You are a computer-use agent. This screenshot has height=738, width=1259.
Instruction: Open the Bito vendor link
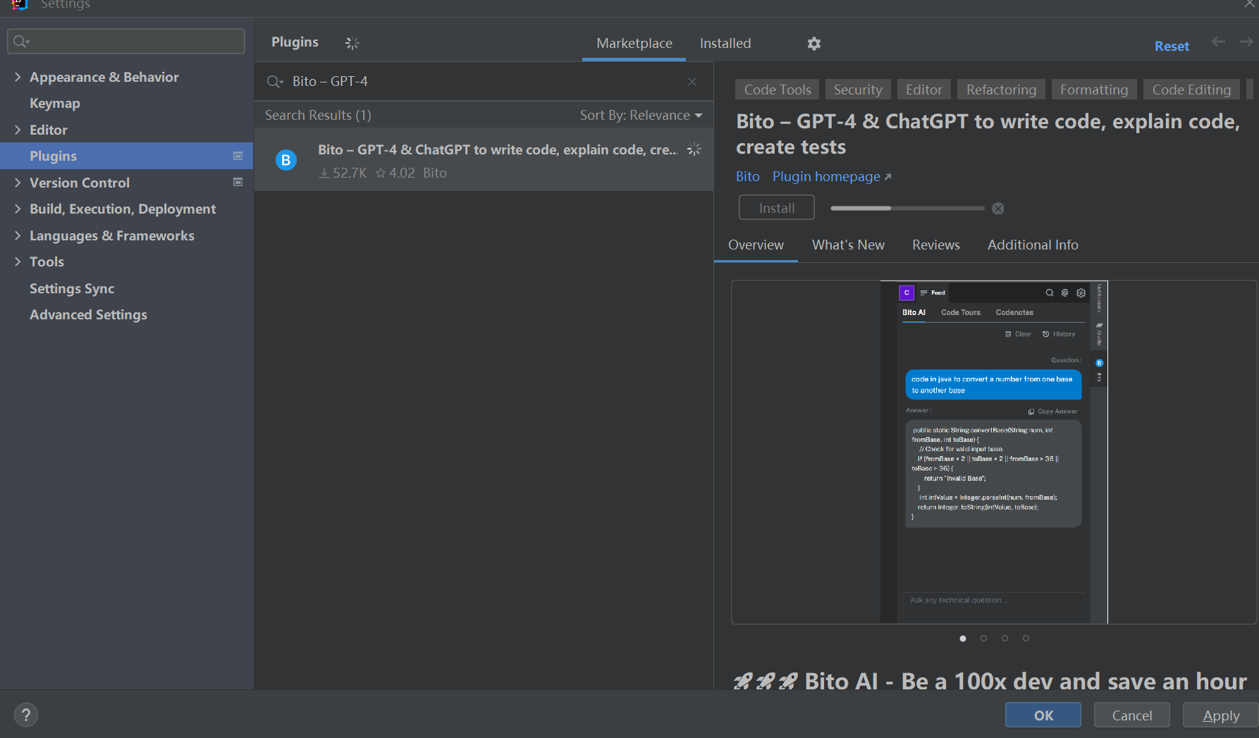pyautogui.click(x=747, y=176)
